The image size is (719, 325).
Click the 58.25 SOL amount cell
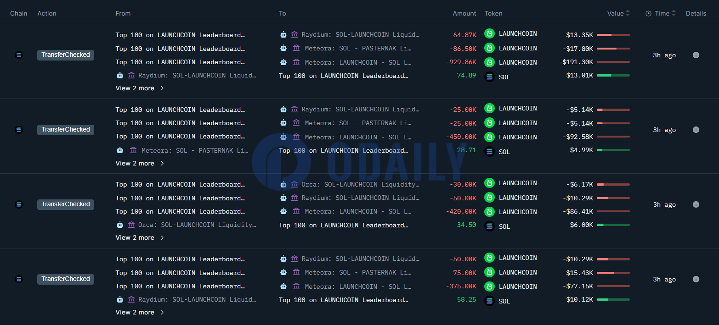[466, 299]
